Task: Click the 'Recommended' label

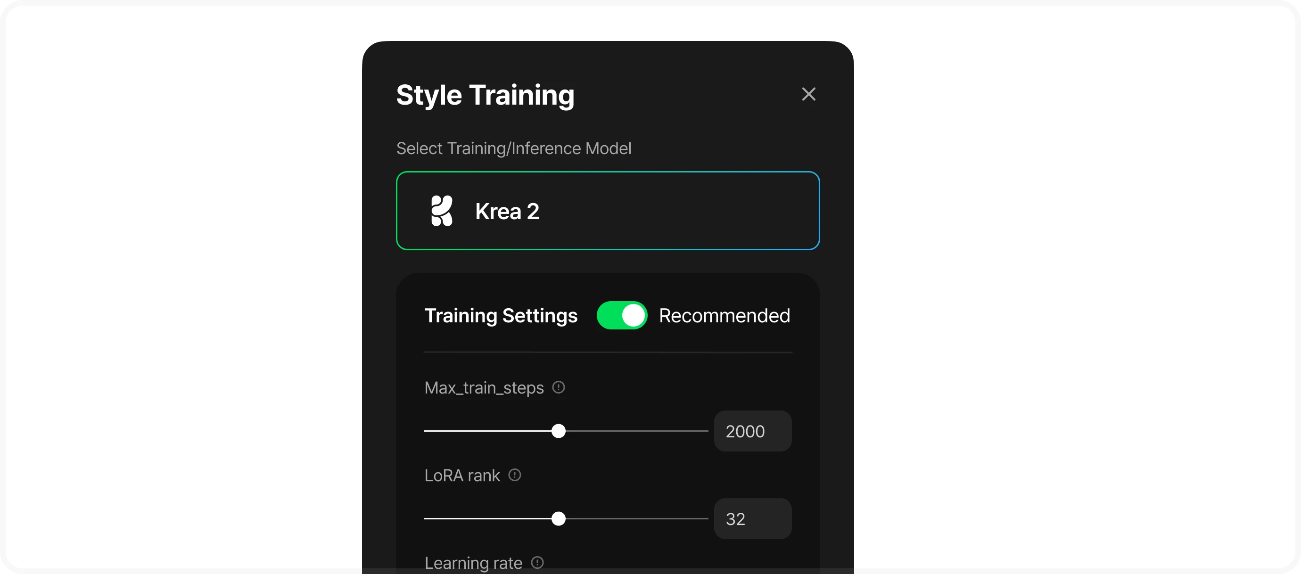Action: 724,316
